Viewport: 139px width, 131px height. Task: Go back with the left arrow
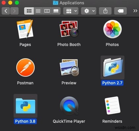coord(6,11)
